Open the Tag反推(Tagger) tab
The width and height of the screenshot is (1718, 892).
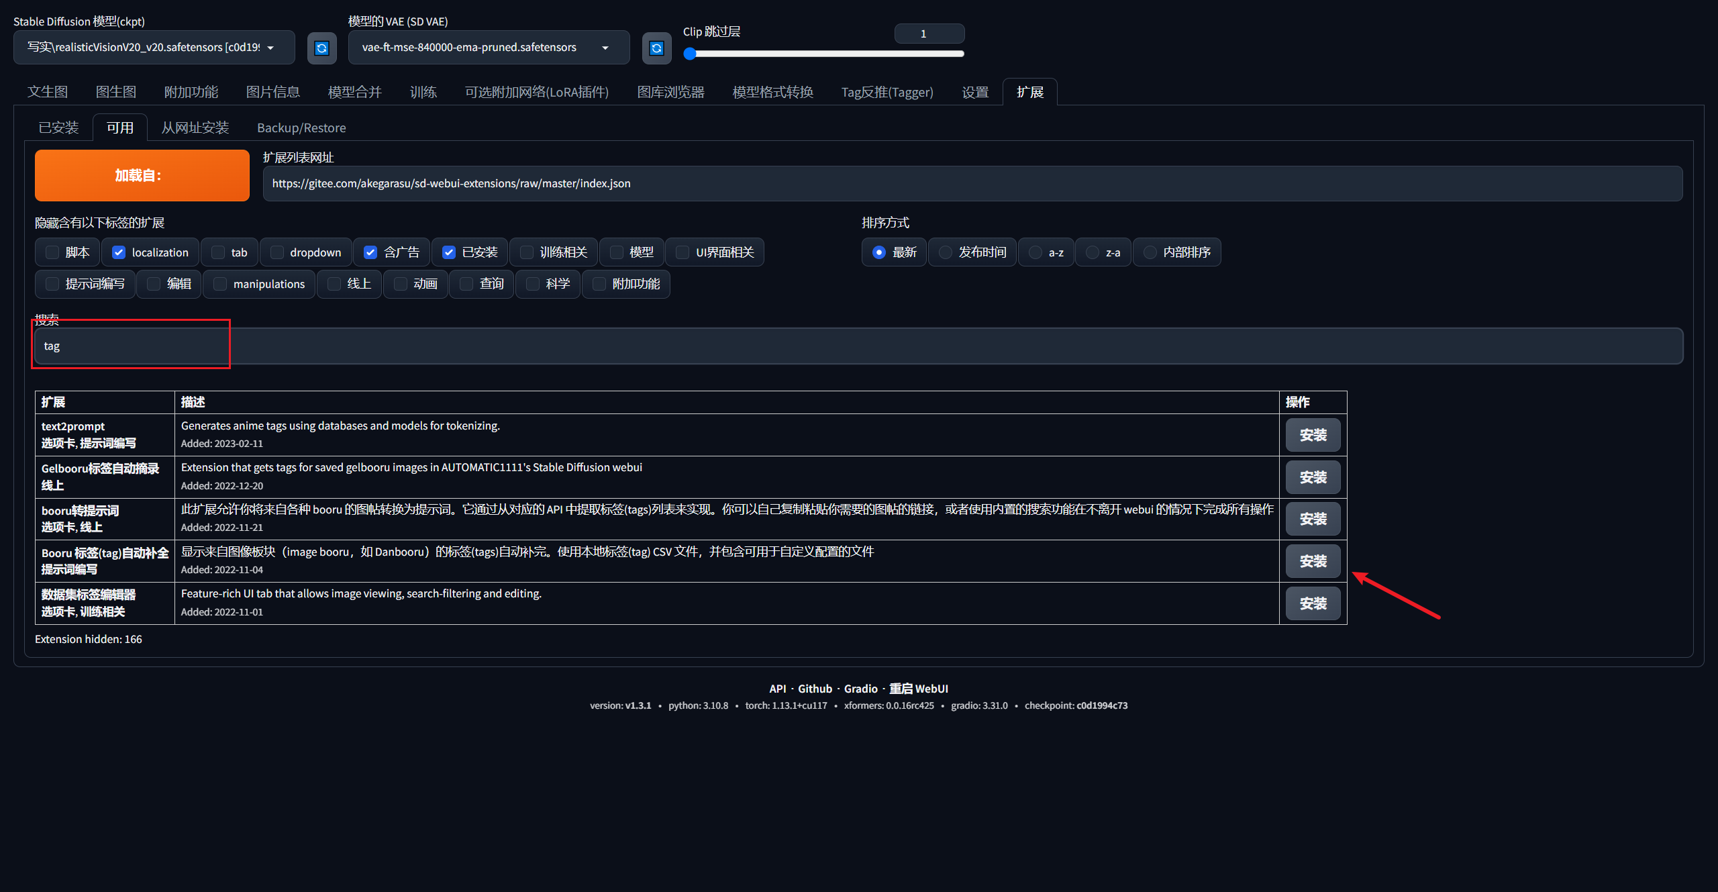[887, 92]
